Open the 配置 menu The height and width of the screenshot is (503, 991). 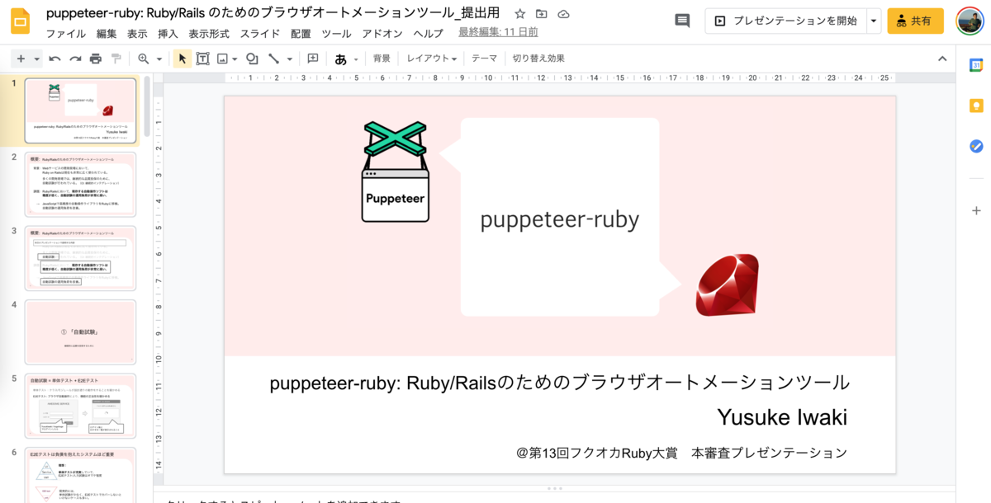point(301,33)
